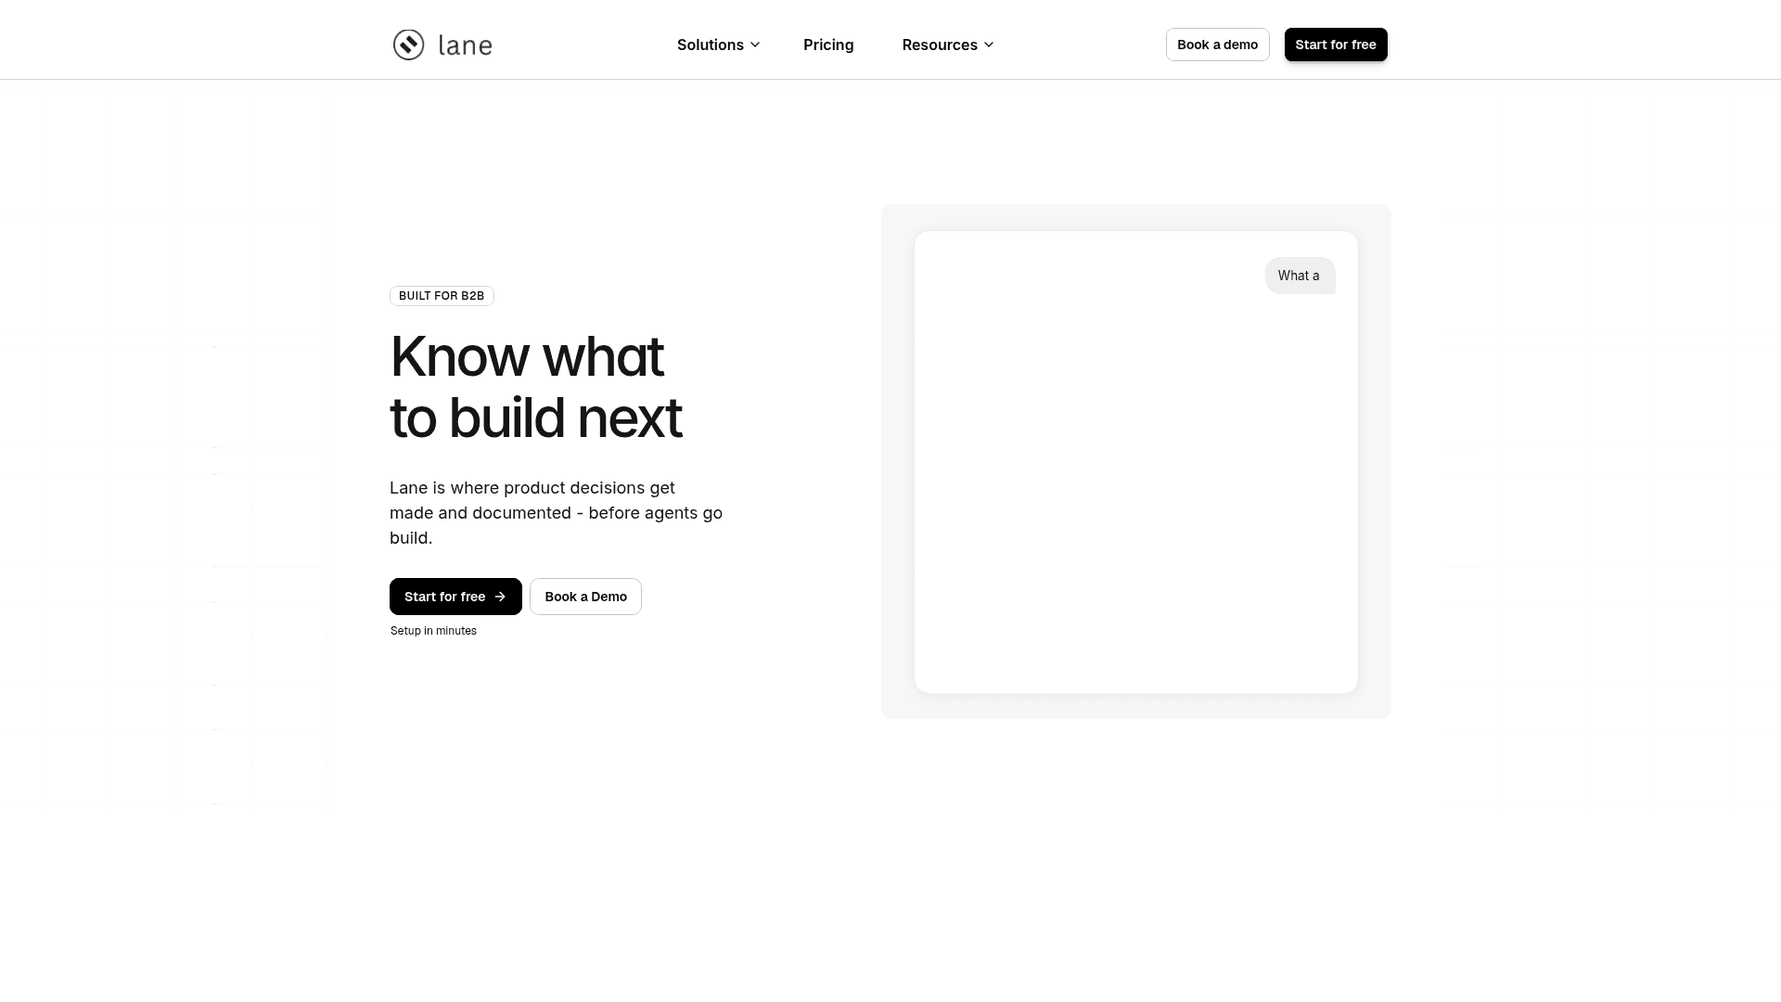The height and width of the screenshot is (1002, 1781).
Task: Click the hero description paragraph
Action: tap(556, 512)
